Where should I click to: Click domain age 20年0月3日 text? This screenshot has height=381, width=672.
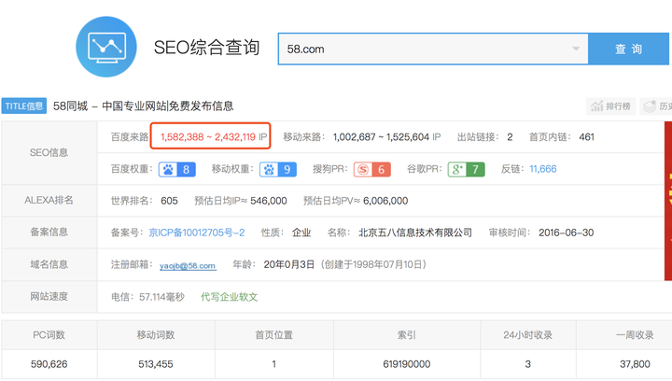coord(289,264)
